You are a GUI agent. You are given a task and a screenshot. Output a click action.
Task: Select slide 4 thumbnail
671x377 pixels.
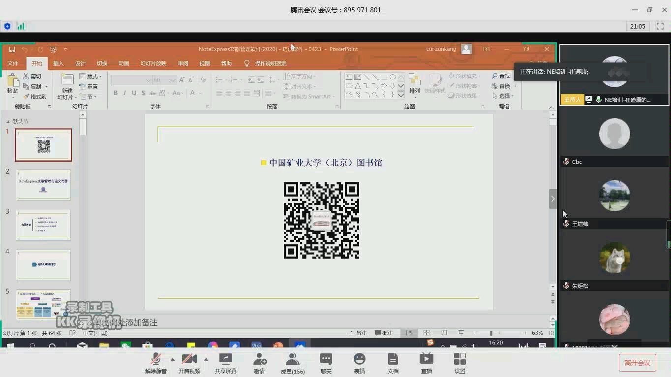point(43,265)
